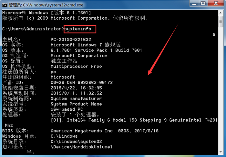Click the system boot time 2019/8/11 value
Screen dimensions: 226x157
click(76, 93)
